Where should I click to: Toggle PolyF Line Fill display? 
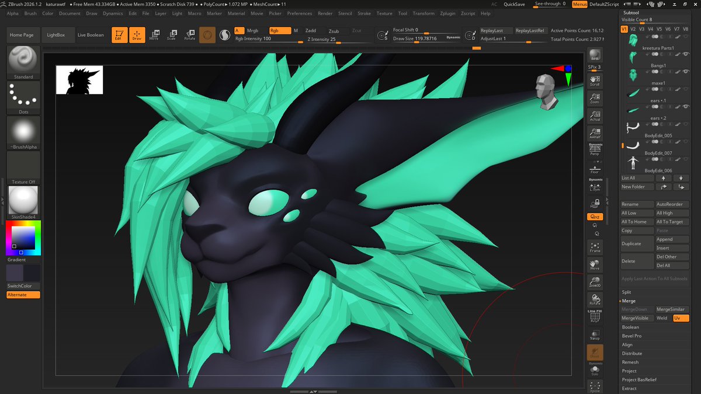(x=595, y=316)
